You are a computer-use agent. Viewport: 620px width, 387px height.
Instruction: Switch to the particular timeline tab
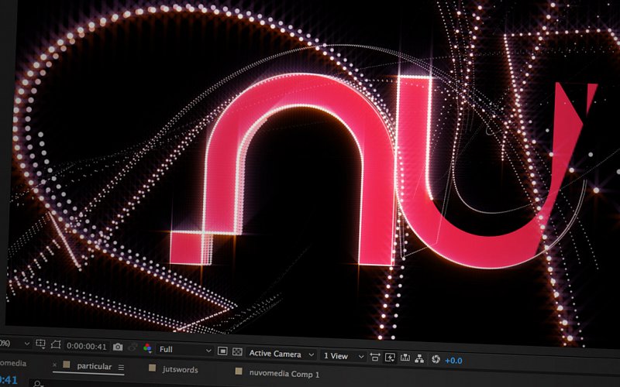[94, 366]
